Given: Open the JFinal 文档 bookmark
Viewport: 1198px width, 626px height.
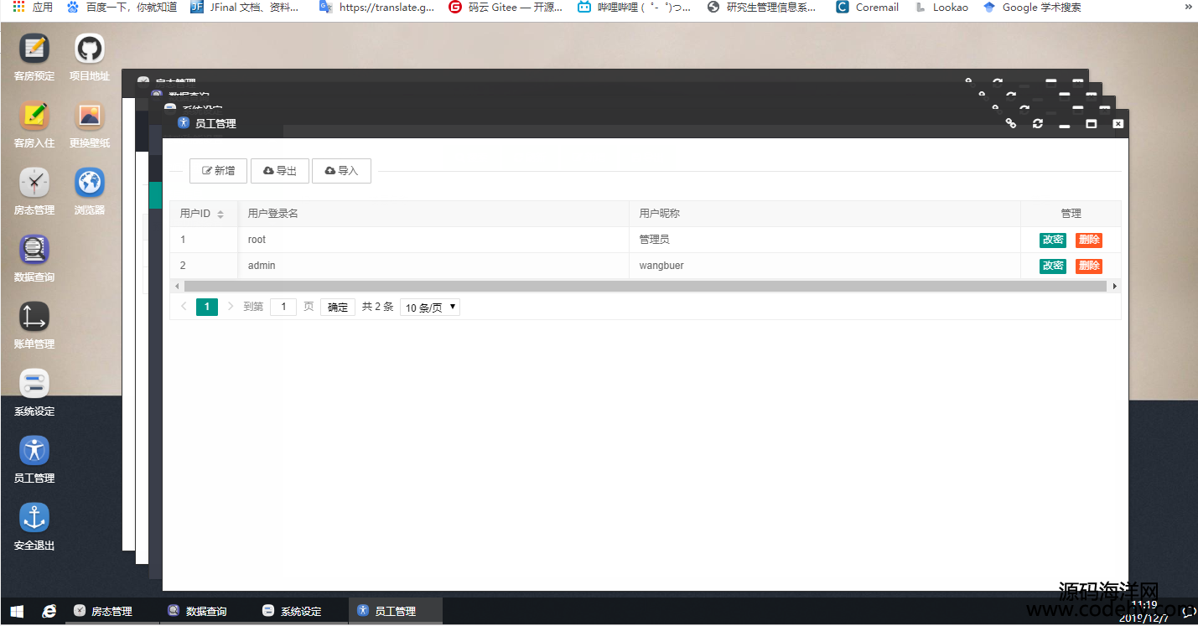Looking at the screenshot, I should coord(245,7).
